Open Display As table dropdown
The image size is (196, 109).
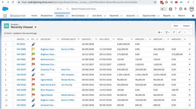pos(167,32)
